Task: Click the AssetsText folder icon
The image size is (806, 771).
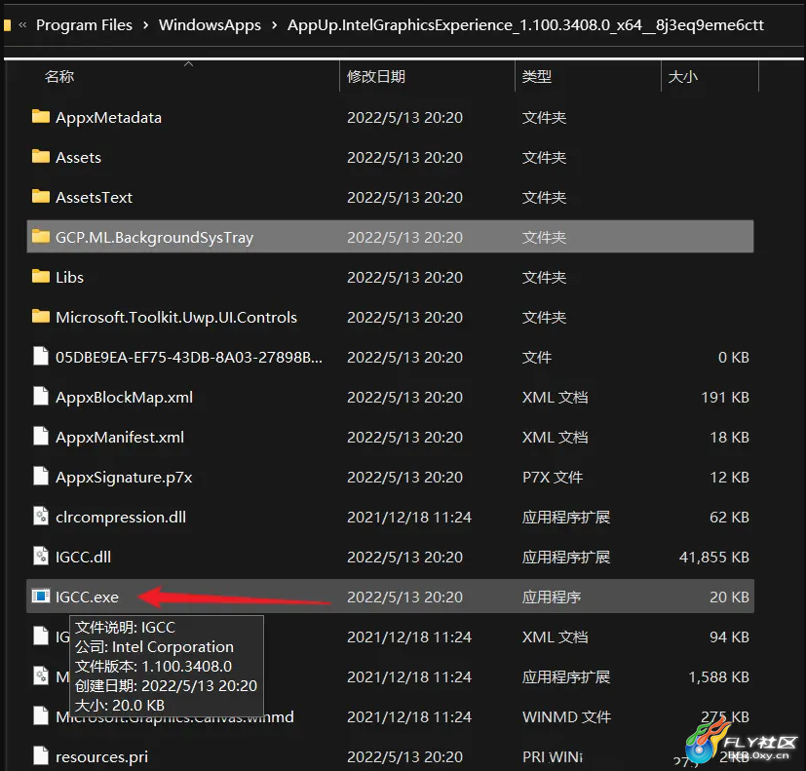Action: (41, 197)
